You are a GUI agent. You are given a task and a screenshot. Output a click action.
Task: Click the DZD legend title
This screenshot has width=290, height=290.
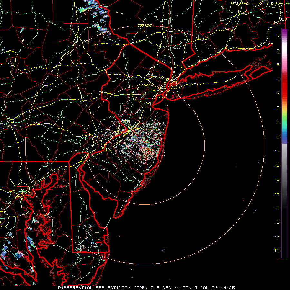283,19
